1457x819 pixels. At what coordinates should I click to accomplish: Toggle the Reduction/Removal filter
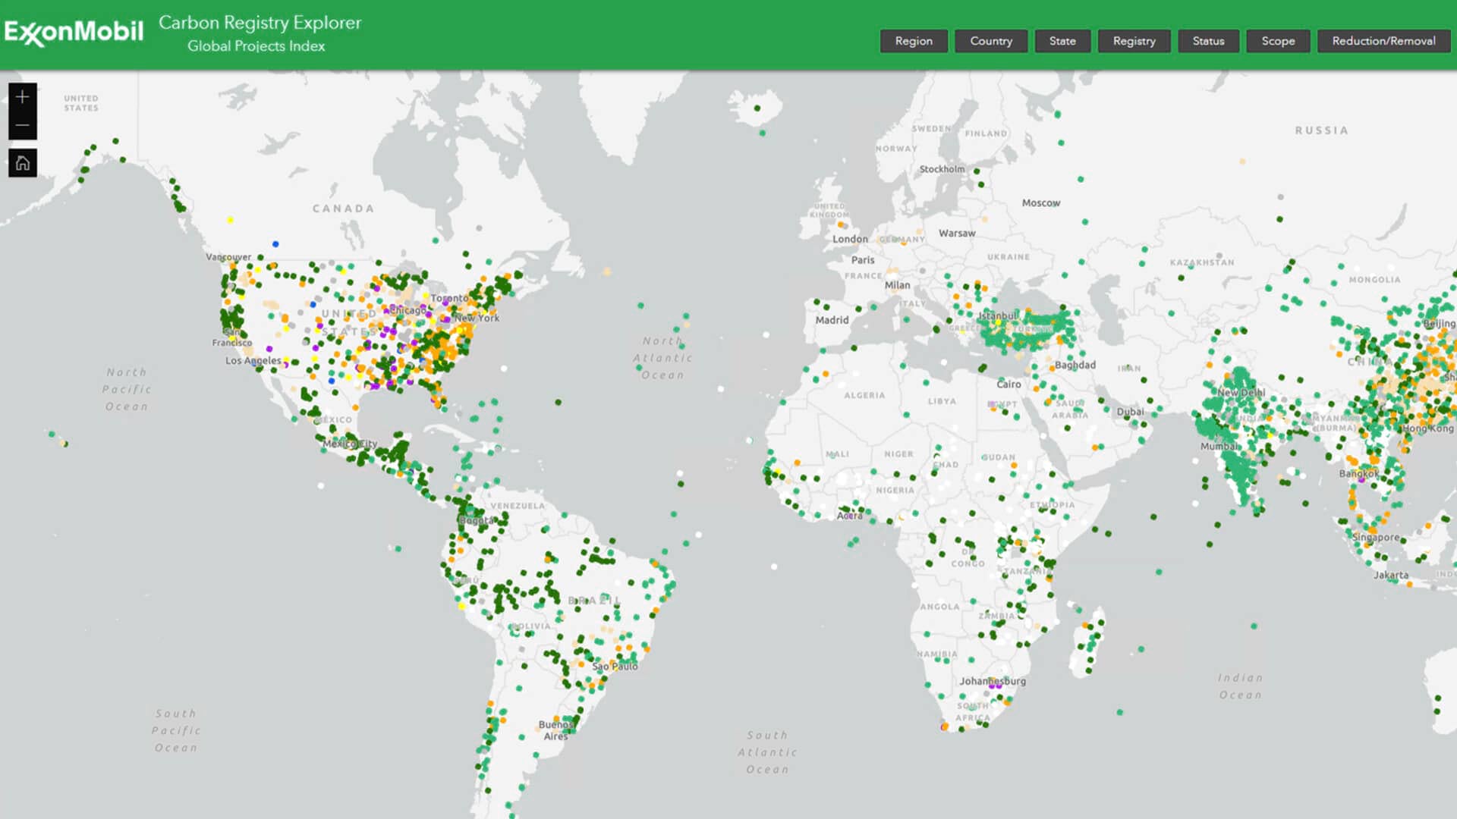(x=1384, y=41)
